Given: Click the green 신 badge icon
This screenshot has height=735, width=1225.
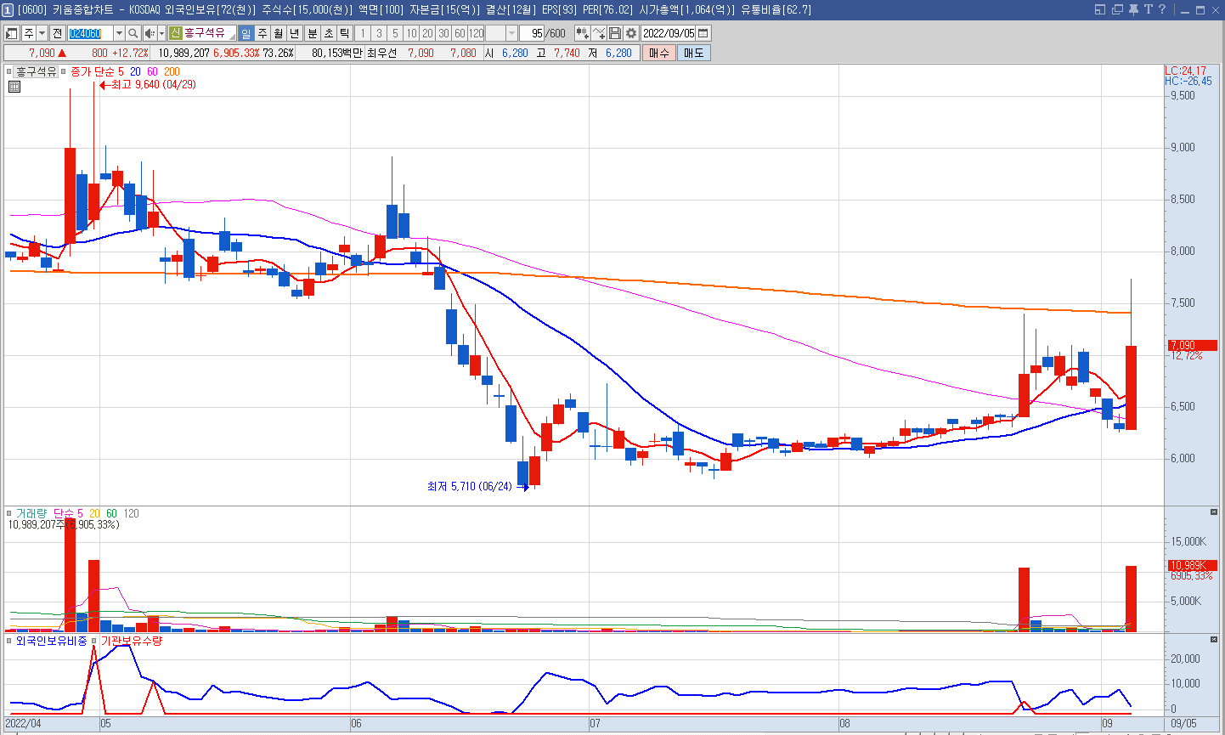Looking at the screenshot, I should tap(175, 33).
